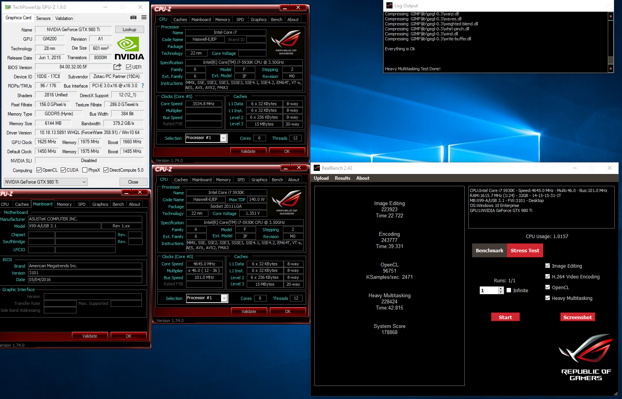This screenshot has width=622, height=399.
Task: Select the Caches tab in upper CPU-Z
Action: [180, 20]
